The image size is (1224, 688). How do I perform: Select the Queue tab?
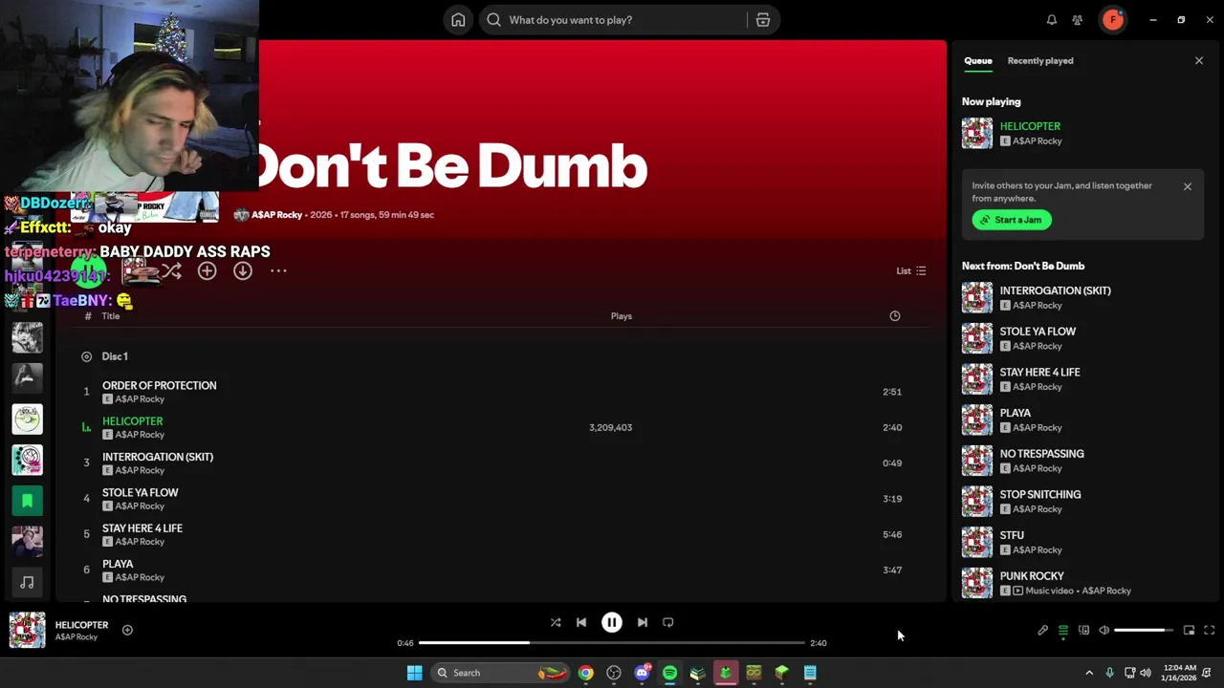977,60
